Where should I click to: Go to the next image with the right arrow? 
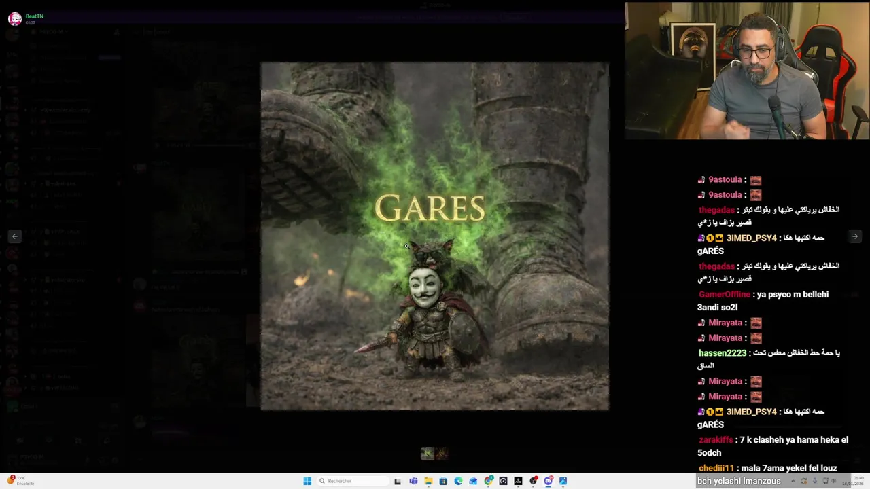point(855,236)
